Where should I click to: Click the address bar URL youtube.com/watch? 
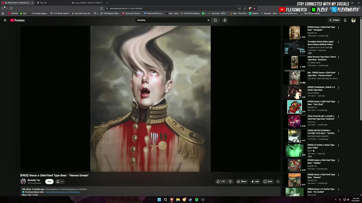pyautogui.click(x=126, y=8)
